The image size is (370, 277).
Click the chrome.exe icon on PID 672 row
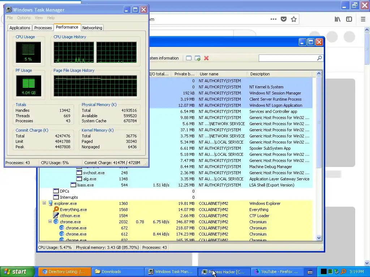pyautogui.click(x=62, y=228)
